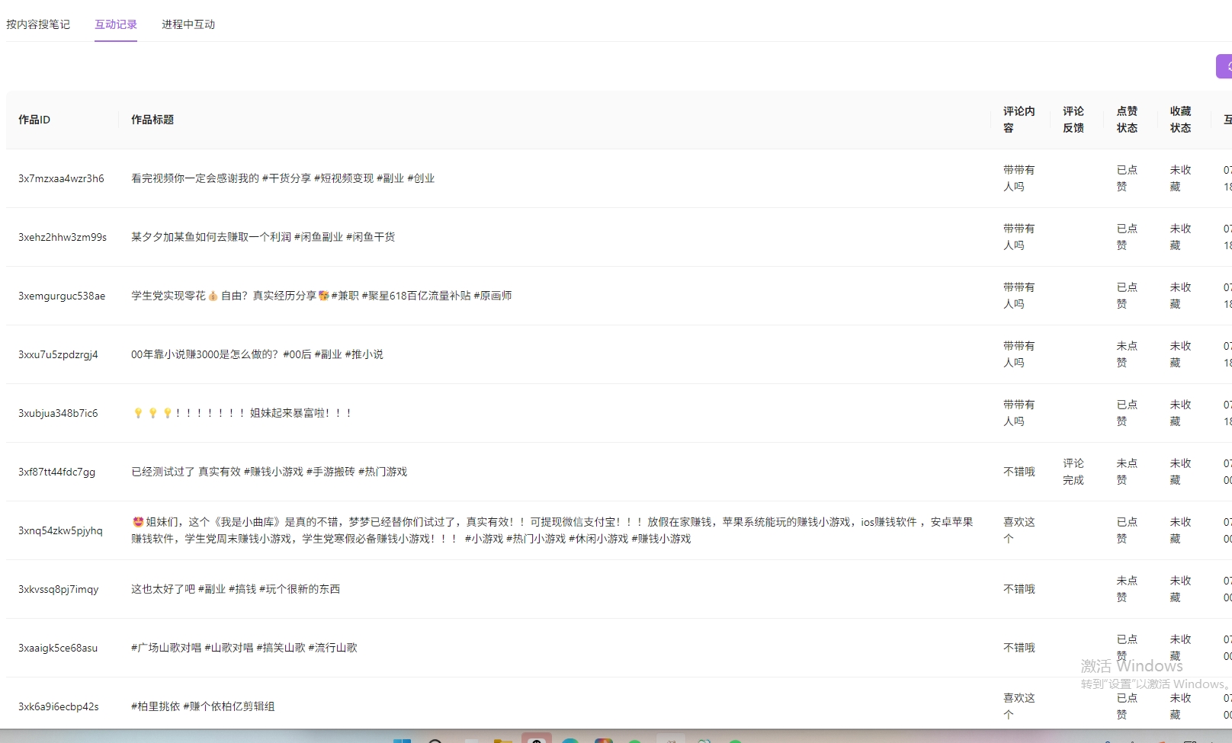Click the 收藏状态 column header

pyautogui.click(x=1180, y=120)
